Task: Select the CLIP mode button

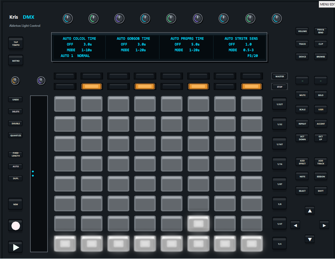Action: (x=321, y=44)
